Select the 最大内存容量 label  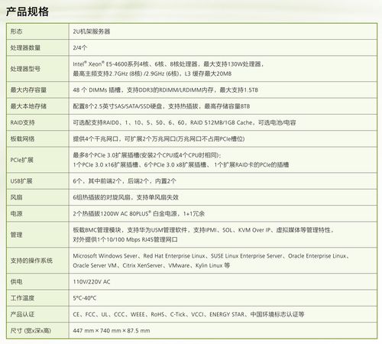(x=28, y=89)
